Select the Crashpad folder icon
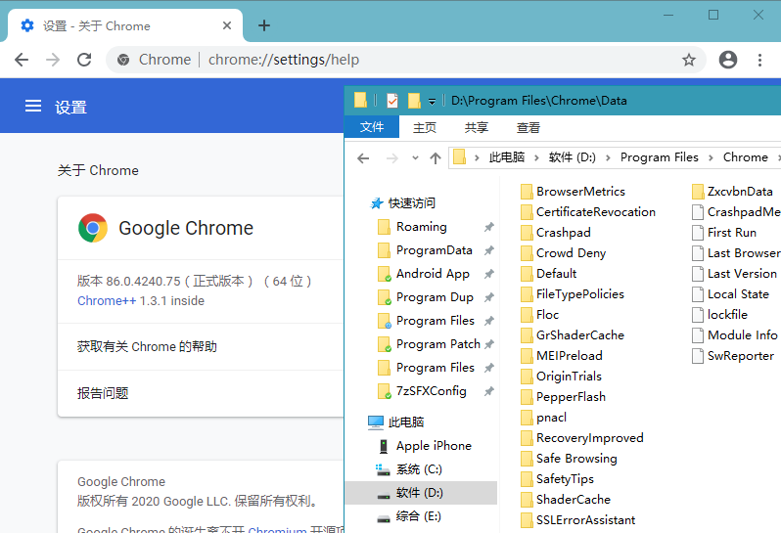The image size is (781, 533). pyautogui.click(x=526, y=233)
